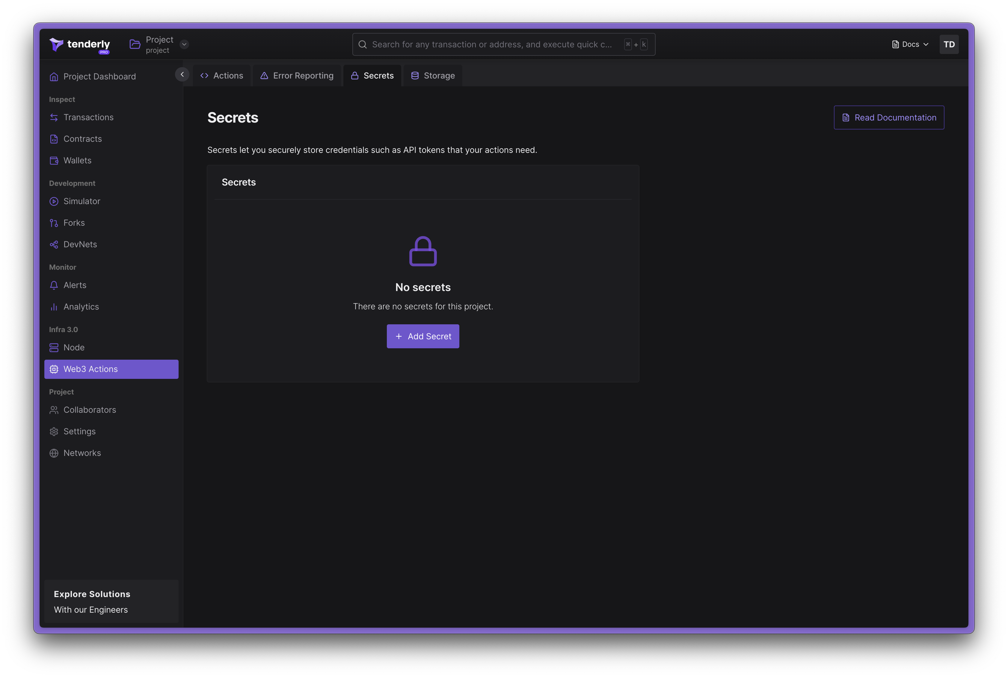Click the Collaborators people icon
The width and height of the screenshot is (1008, 678).
click(x=54, y=409)
